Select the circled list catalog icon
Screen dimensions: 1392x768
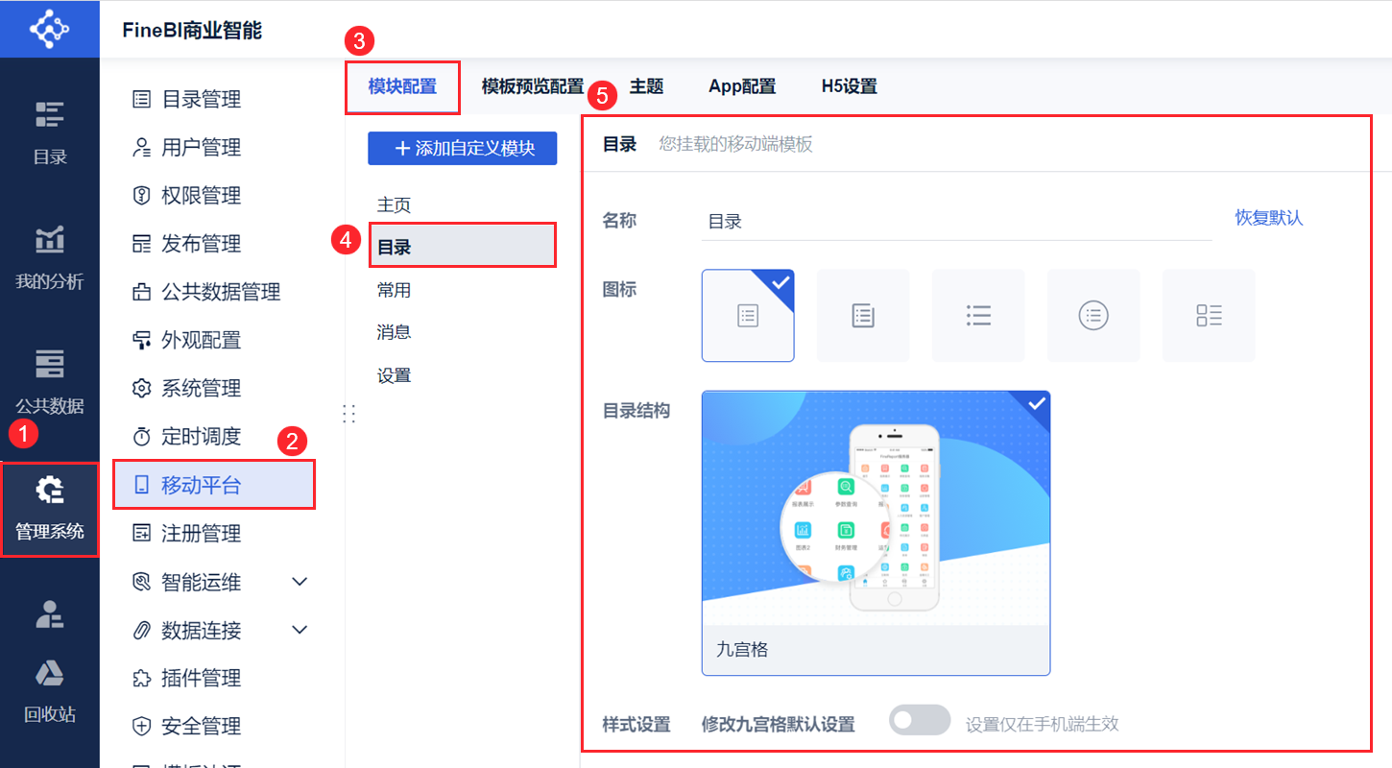[x=1092, y=315]
